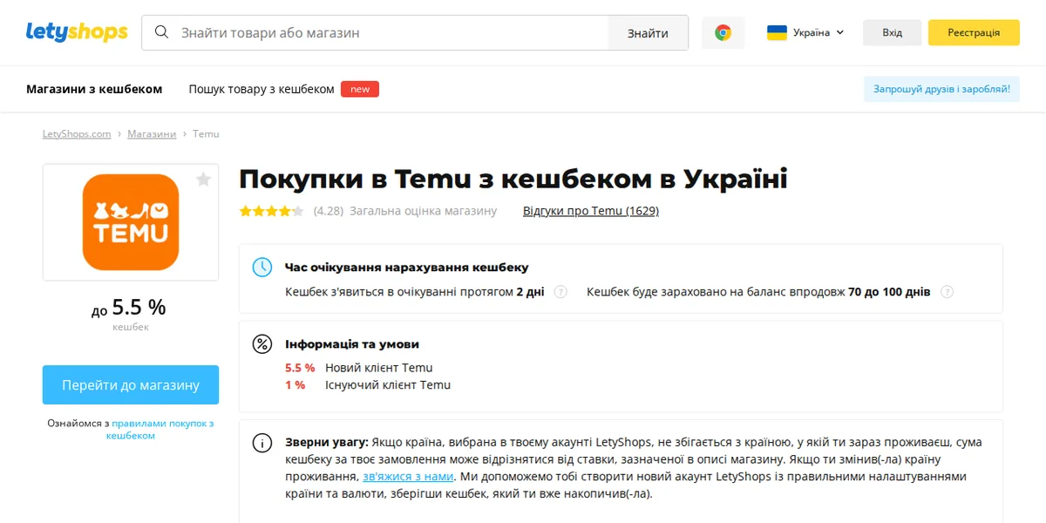Image resolution: width=1046 pixels, height=523 pixels.
Task: Open the зв'яжися з нами link
Action: click(x=408, y=477)
